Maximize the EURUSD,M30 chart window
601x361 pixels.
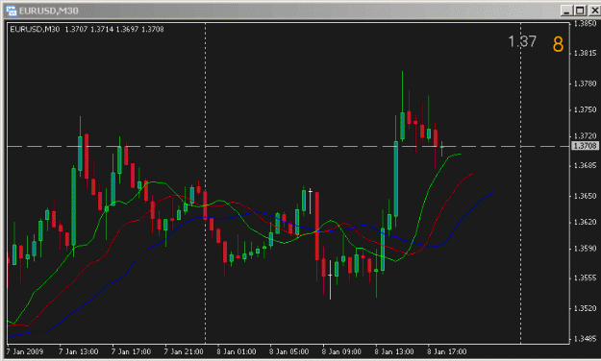tap(580, 11)
